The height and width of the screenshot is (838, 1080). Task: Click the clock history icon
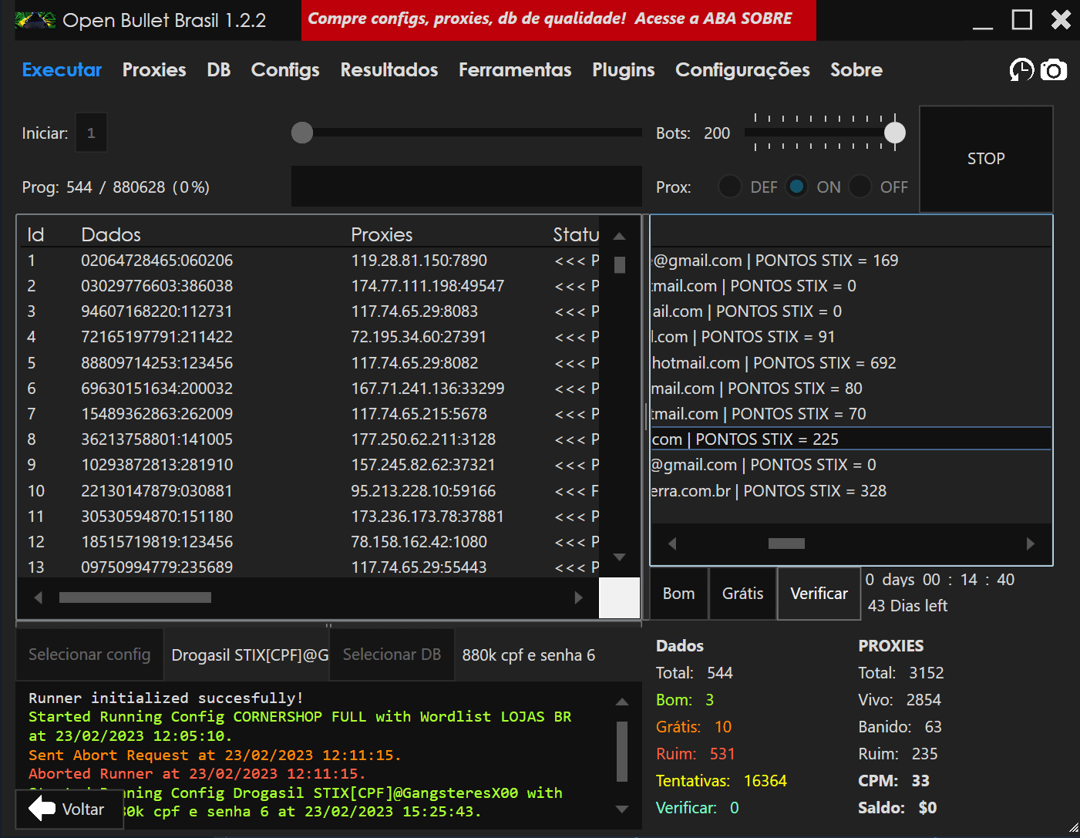pyautogui.click(x=1021, y=70)
